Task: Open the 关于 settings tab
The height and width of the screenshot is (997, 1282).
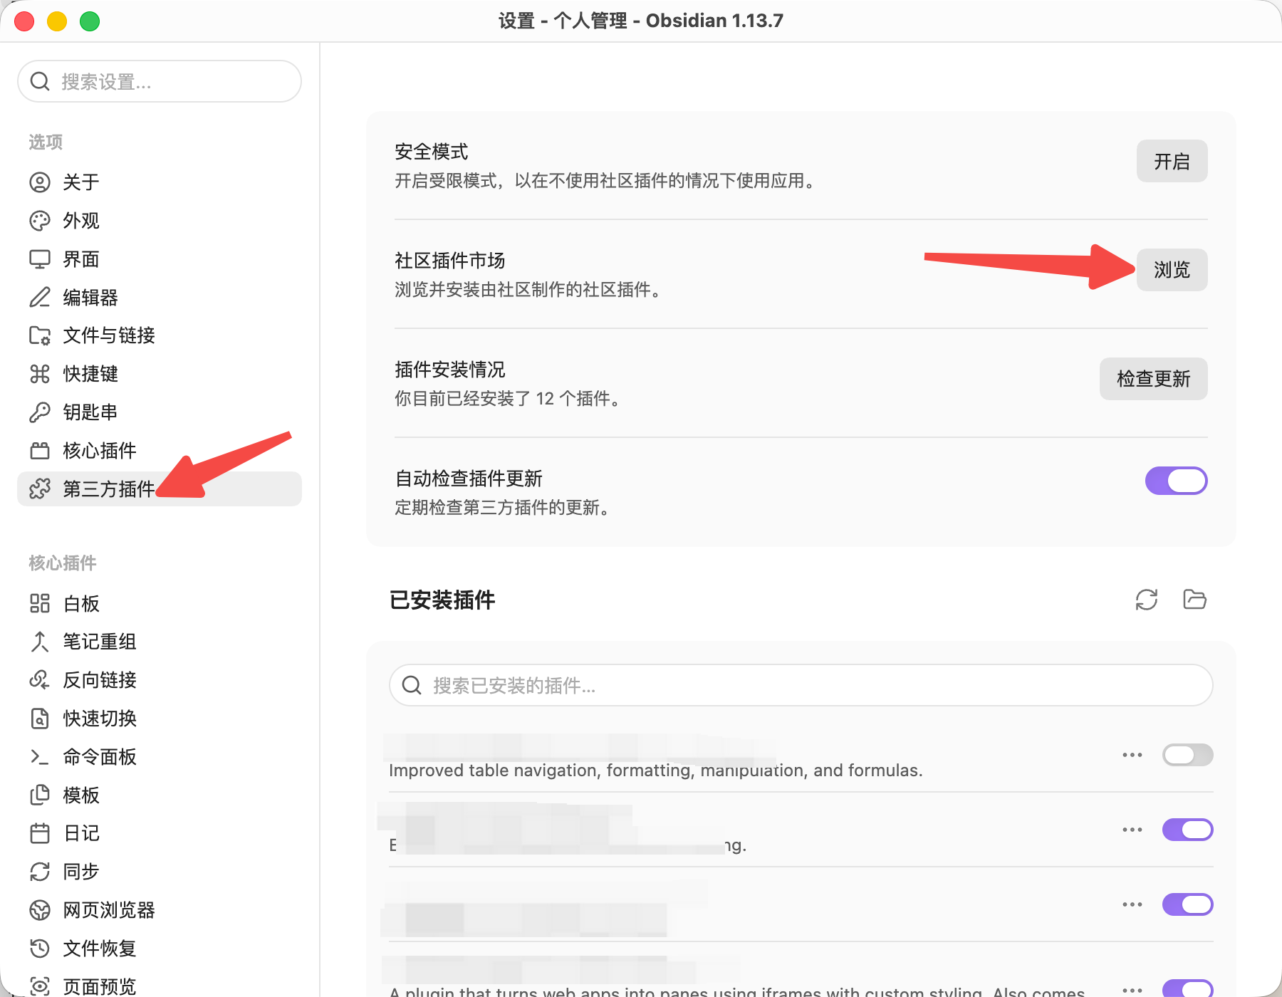Action: (160, 182)
